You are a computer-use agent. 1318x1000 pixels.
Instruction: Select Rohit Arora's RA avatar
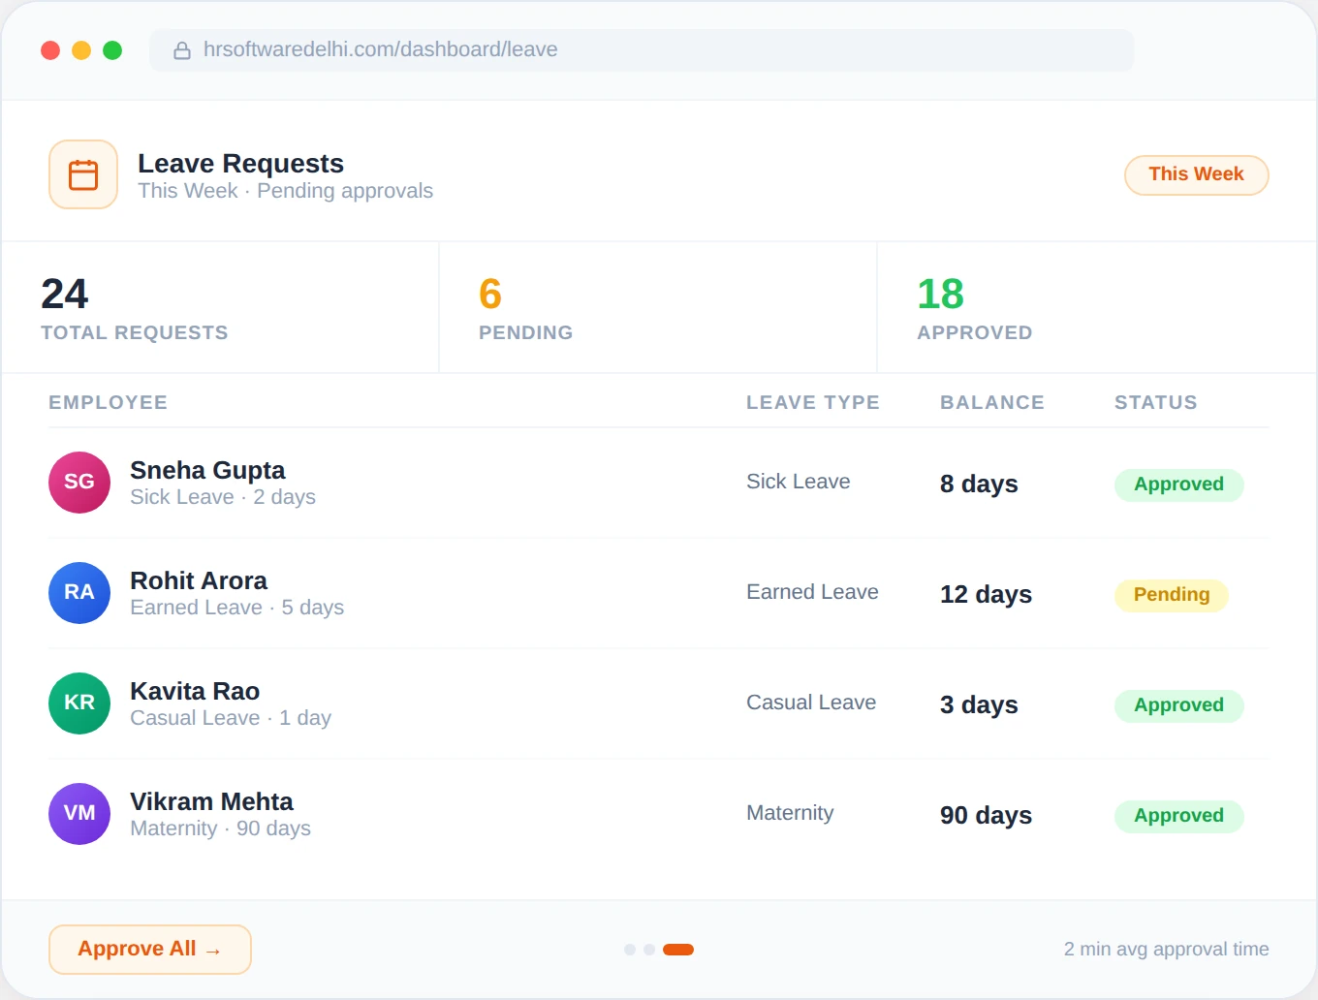click(x=78, y=592)
